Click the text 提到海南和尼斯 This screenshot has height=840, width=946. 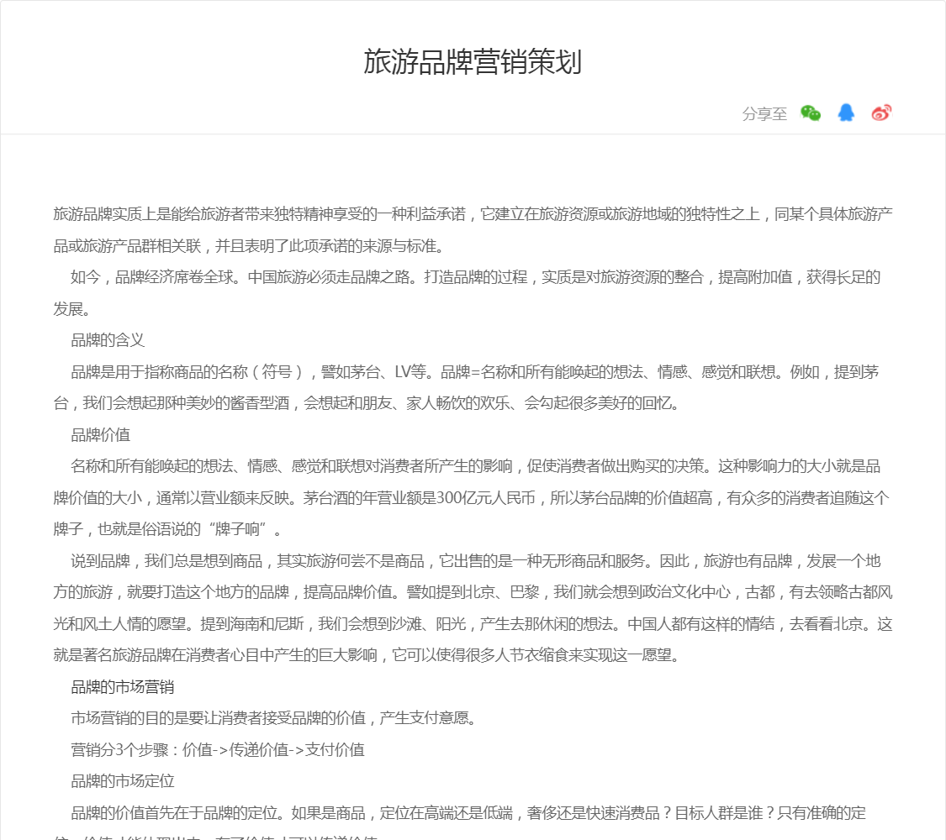pyautogui.click(x=259, y=625)
